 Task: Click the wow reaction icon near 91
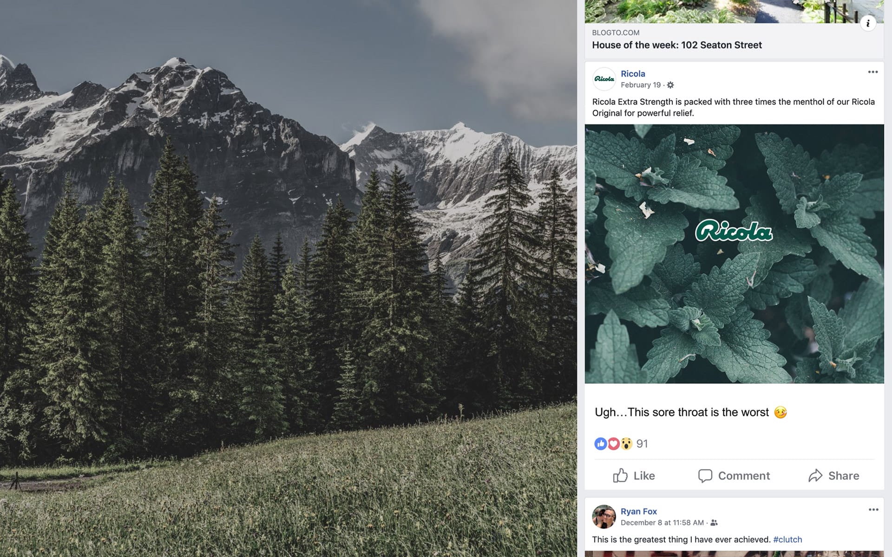tap(626, 444)
